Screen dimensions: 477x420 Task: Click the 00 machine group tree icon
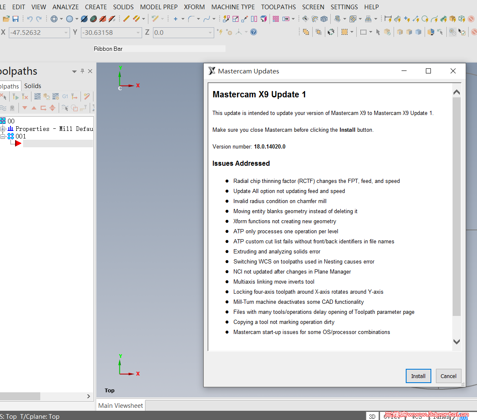click(x=3, y=121)
